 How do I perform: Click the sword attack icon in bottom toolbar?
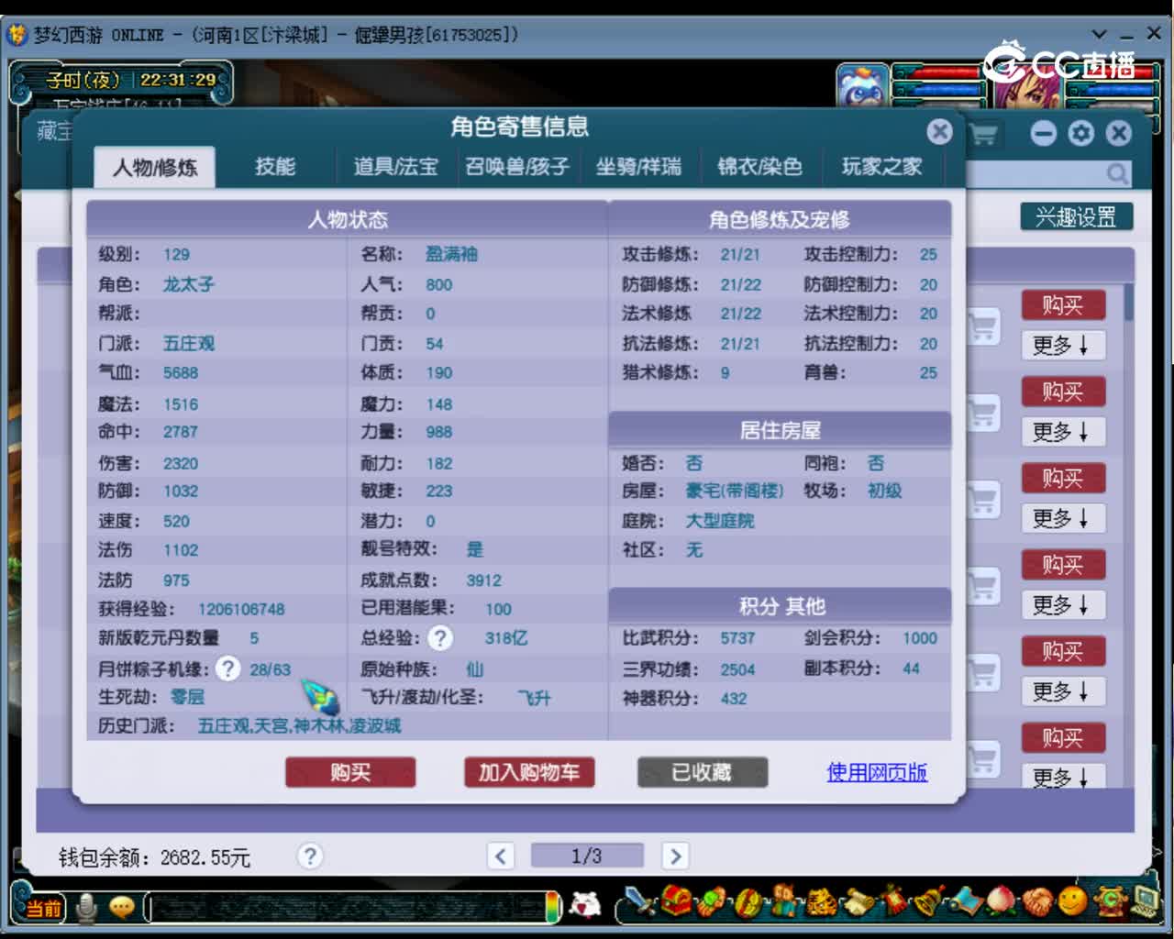[x=641, y=902]
